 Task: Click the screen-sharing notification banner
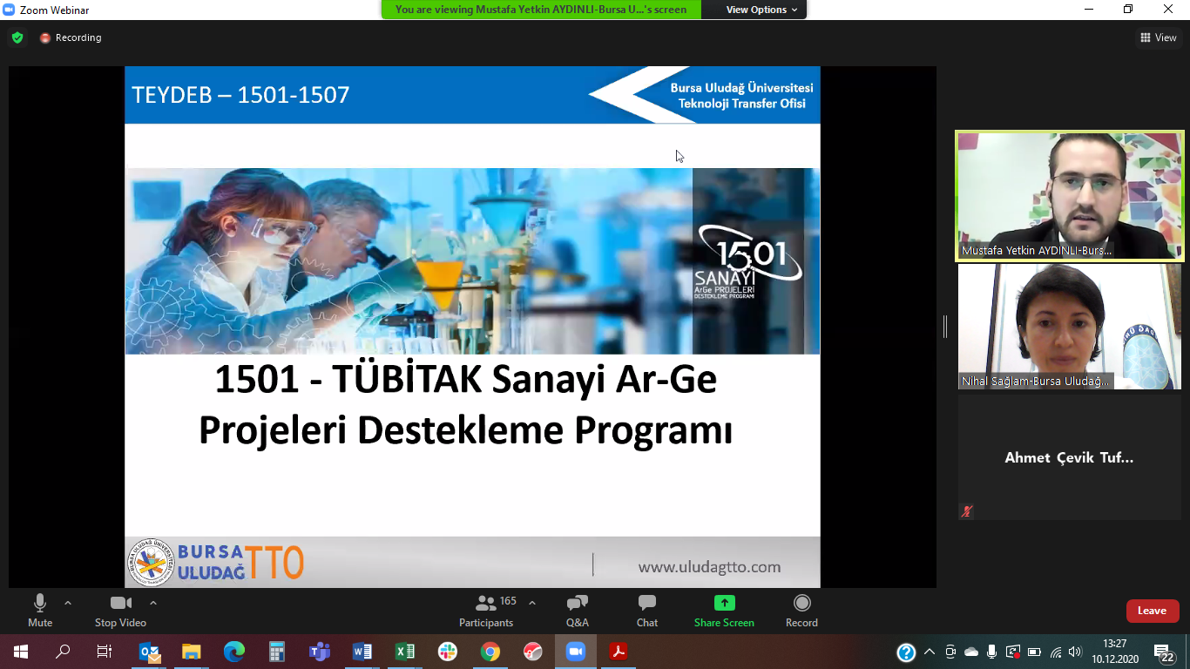pyautogui.click(x=540, y=10)
